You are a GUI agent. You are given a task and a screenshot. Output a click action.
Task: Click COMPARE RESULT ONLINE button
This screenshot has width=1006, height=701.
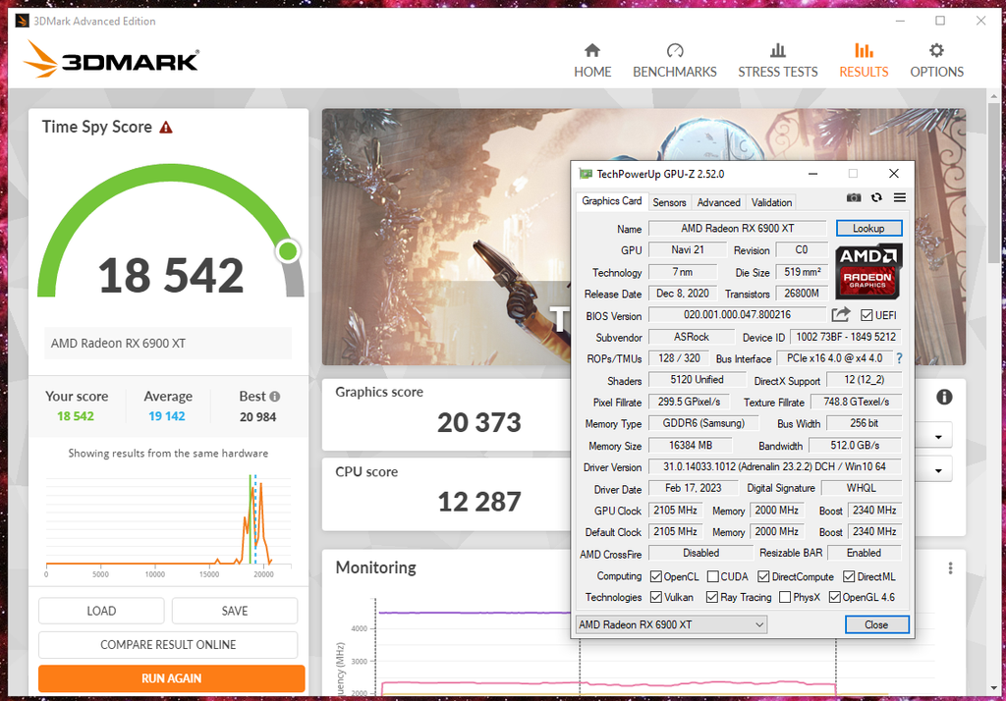pyautogui.click(x=168, y=645)
